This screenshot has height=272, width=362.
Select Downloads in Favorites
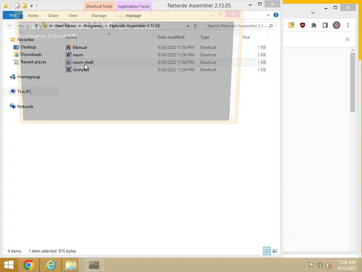[31, 55]
